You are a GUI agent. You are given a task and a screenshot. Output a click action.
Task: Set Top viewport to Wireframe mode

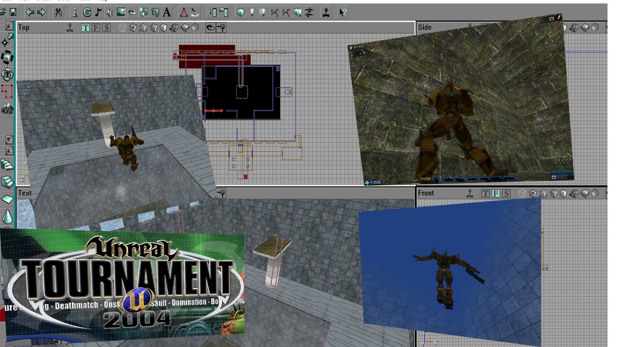122,27
